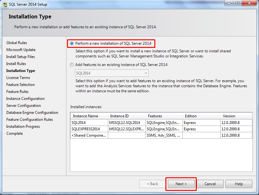Sort by Edition column header
Screen dimensions: 259x195
pyautogui.click(x=201, y=116)
